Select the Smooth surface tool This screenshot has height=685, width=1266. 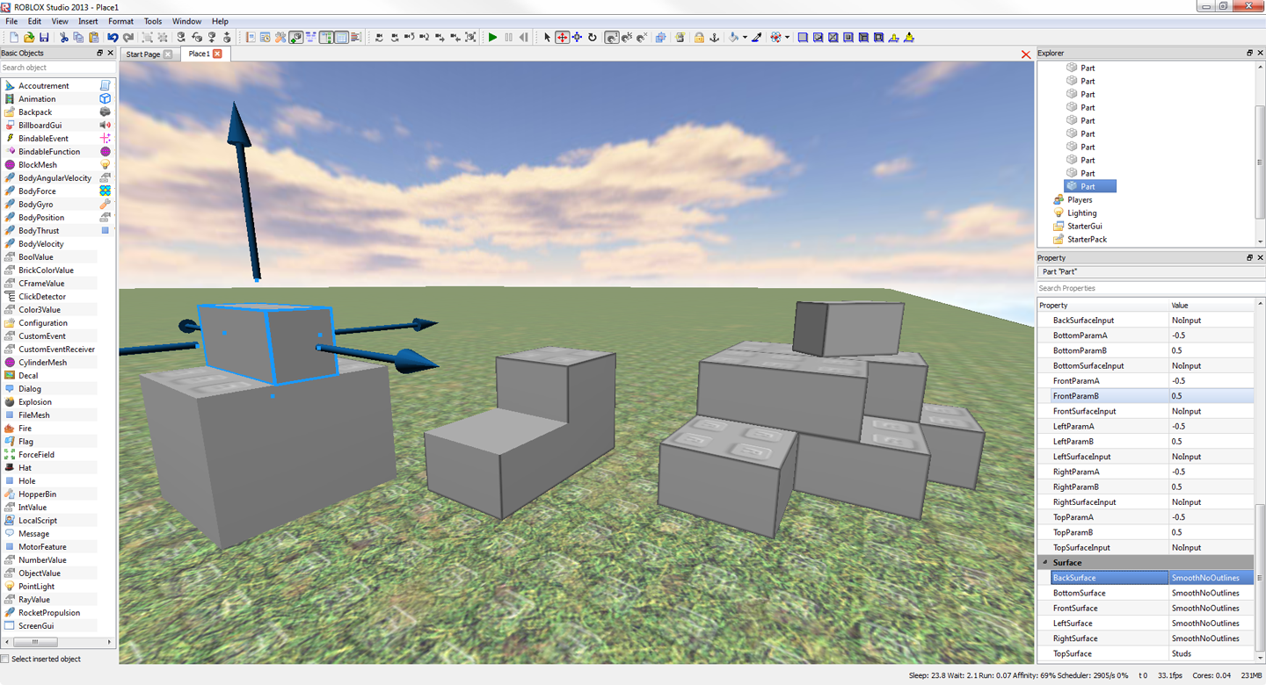(803, 38)
